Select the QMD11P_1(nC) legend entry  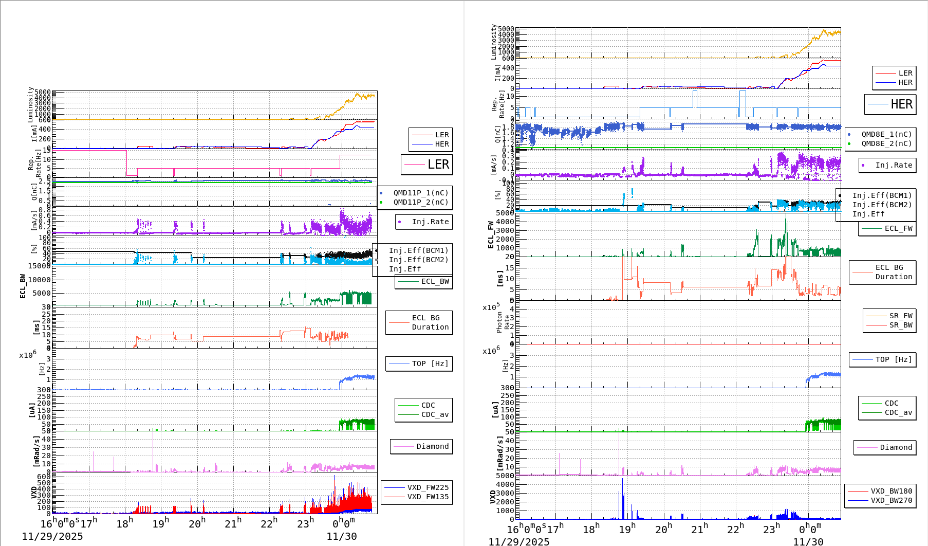coord(420,193)
